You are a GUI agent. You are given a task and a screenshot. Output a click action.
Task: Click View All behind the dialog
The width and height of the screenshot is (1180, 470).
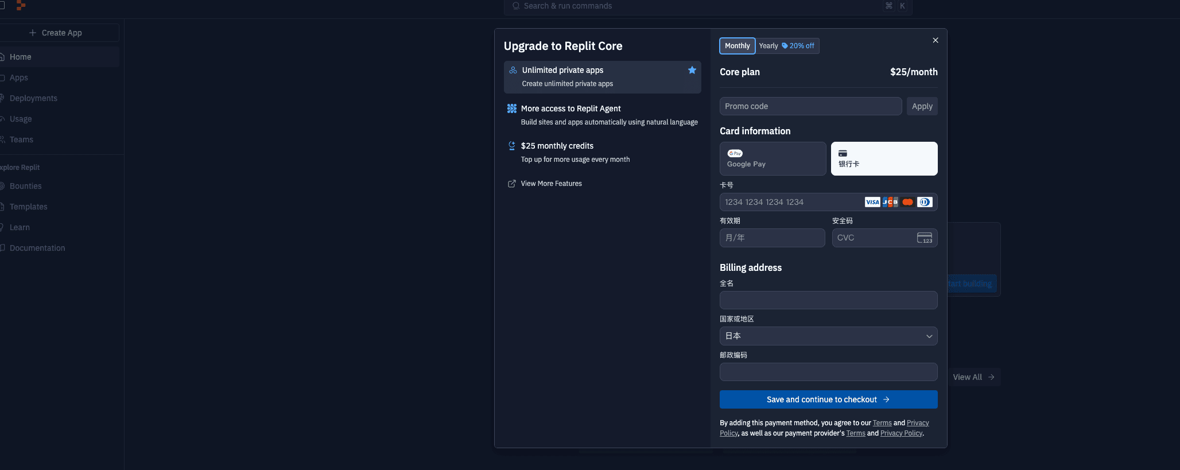click(x=974, y=377)
